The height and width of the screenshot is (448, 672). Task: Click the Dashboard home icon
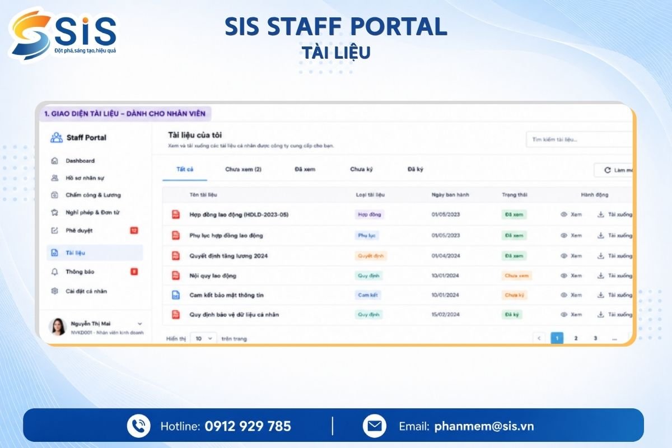55,161
